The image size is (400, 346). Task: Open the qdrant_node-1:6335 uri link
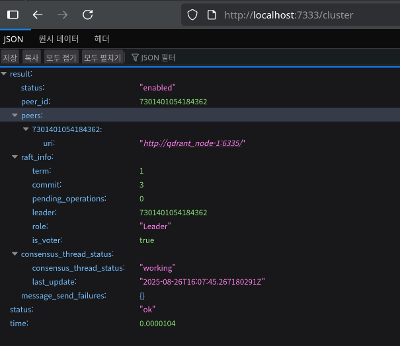point(193,143)
